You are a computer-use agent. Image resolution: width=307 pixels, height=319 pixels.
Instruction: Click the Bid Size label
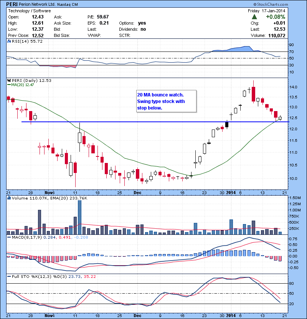click(x=62, y=35)
